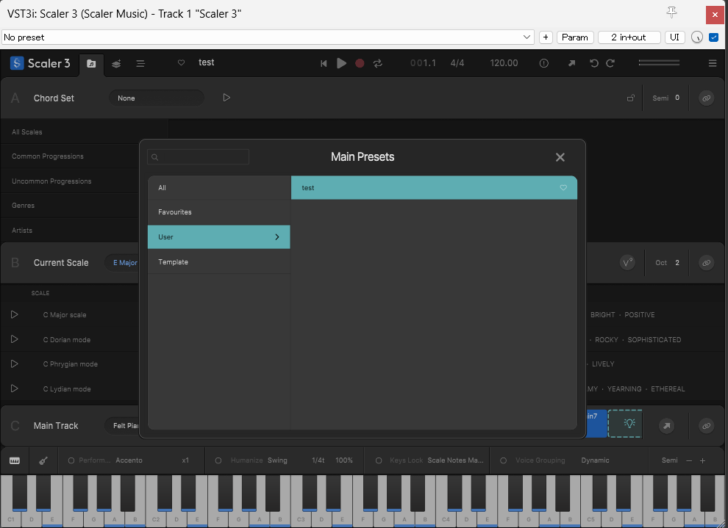Open the host 'No preset' combo box
Screen dimensions: 728x528
click(x=268, y=37)
